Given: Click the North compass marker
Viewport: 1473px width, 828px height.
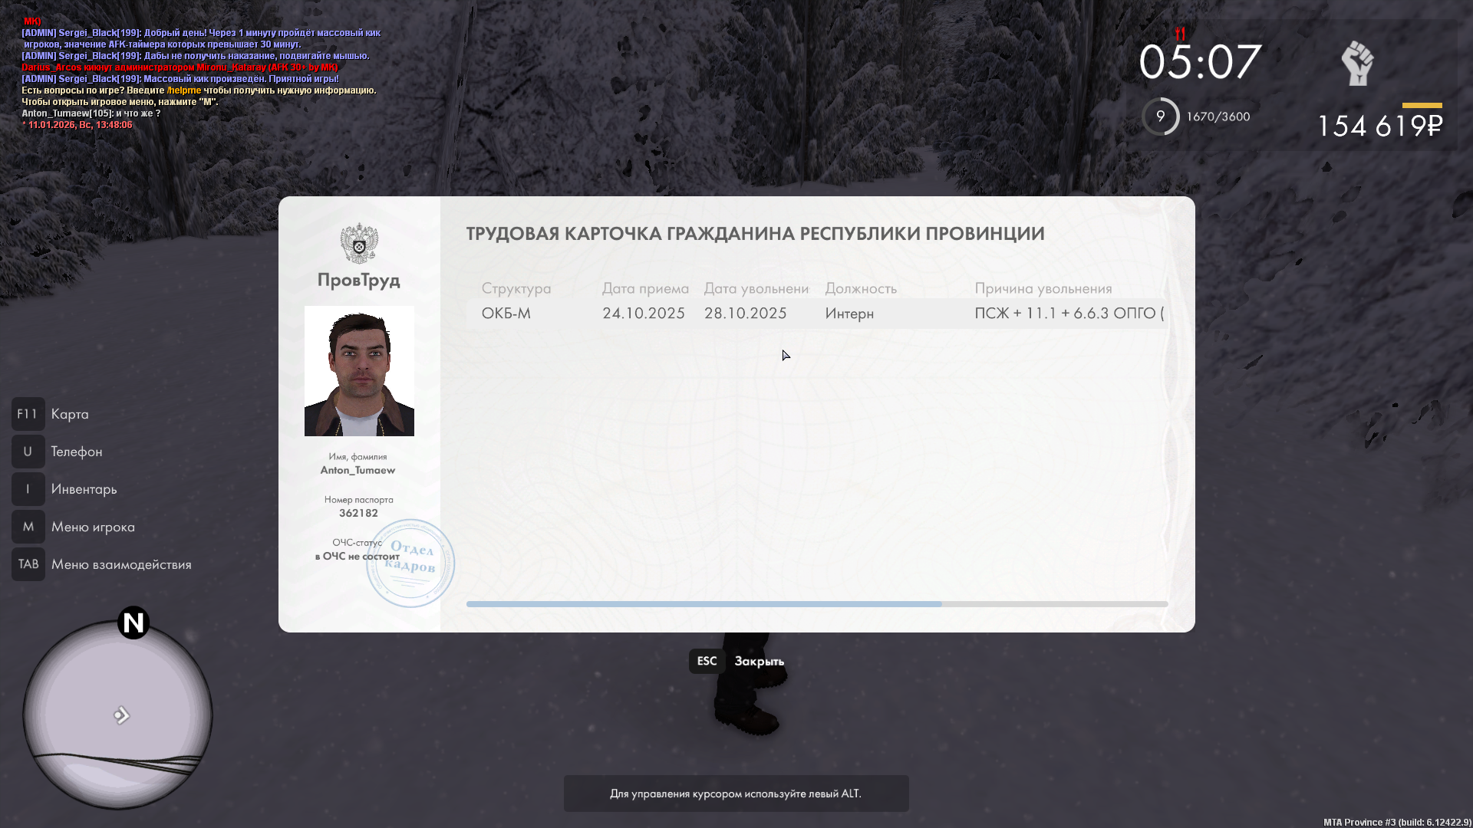Looking at the screenshot, I should [133, 623].
